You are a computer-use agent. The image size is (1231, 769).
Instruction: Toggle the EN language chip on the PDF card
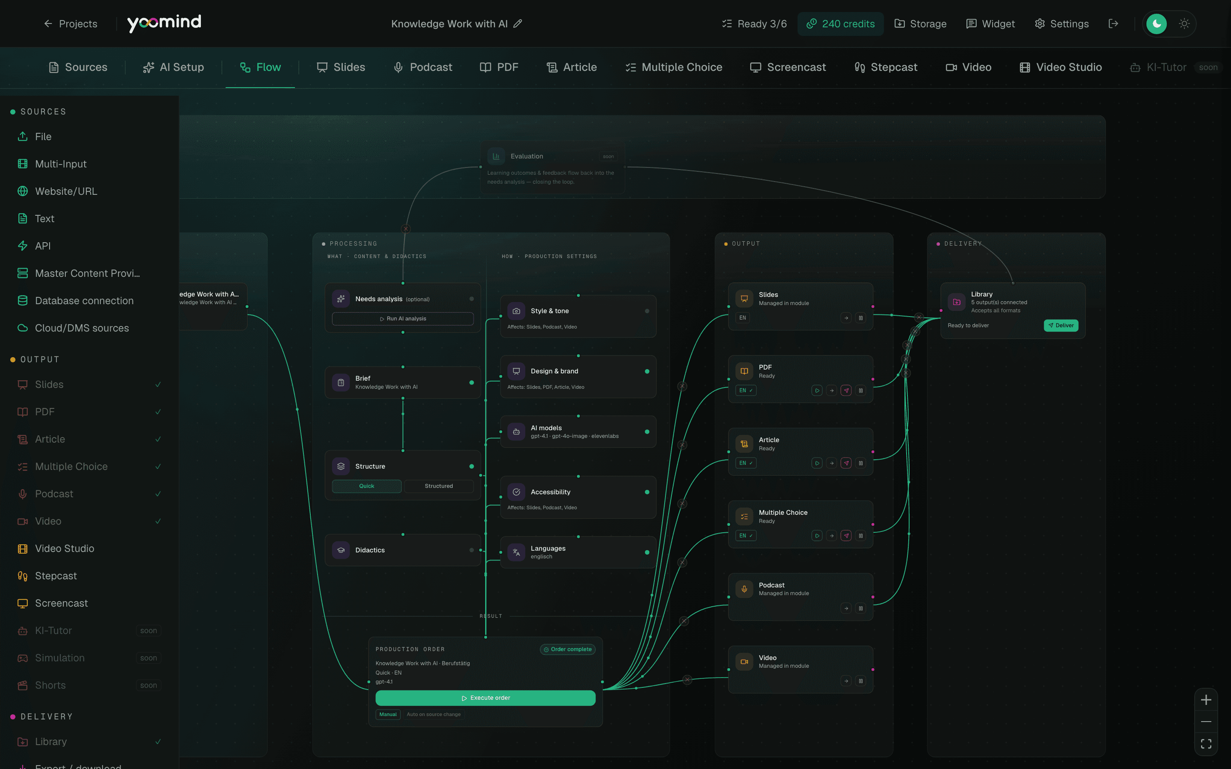click(x=746, y=390)
